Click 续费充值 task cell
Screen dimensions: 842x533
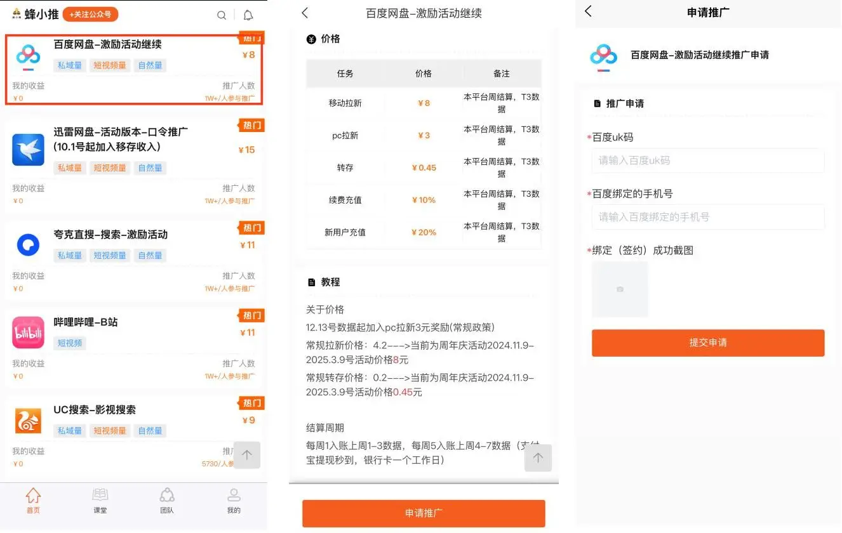345,201
